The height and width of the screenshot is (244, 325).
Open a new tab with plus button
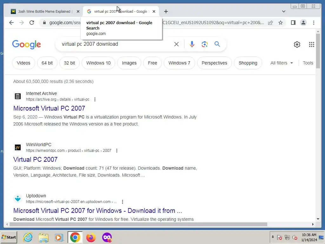(x=166, y=11)
